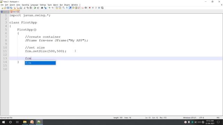The width and height of the screenshot is (223, 125).
Task: Open the File menu
Action: coord(2,5)
